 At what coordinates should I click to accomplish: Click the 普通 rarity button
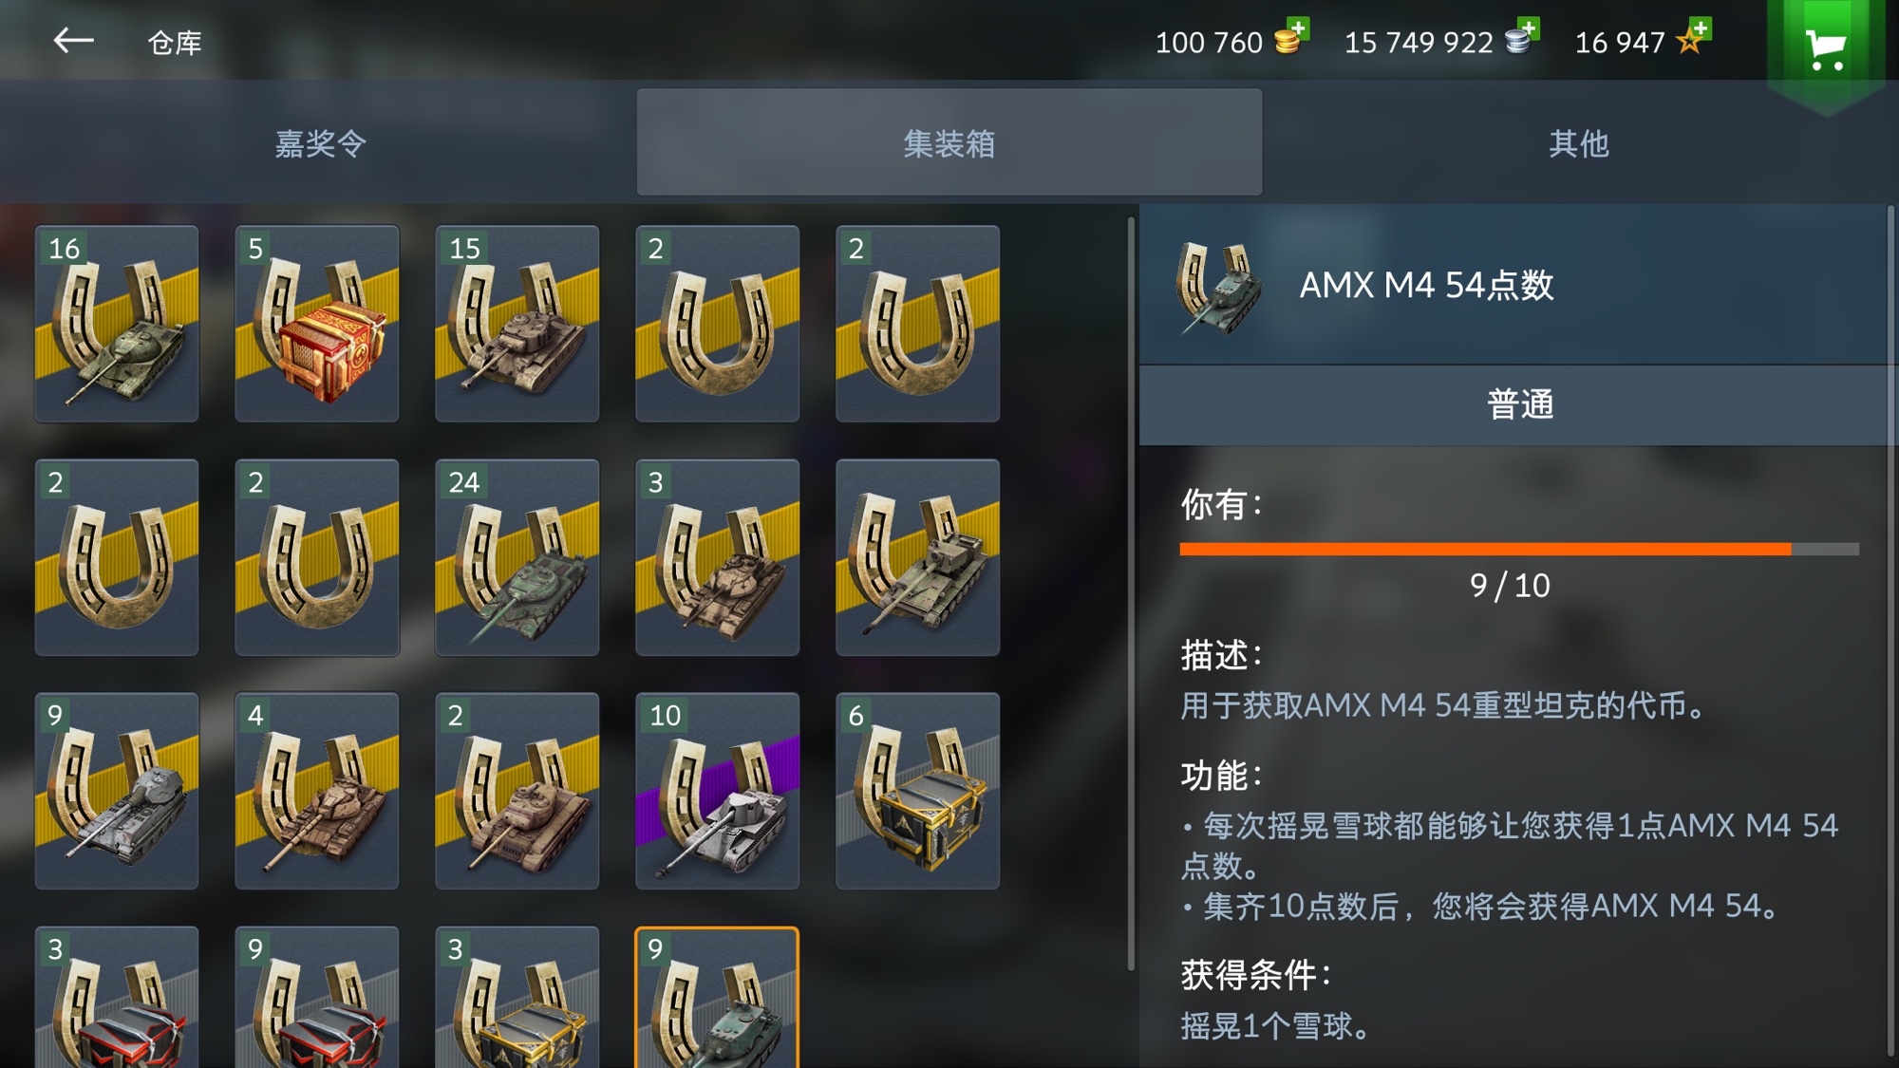[x=1519, y=405]
